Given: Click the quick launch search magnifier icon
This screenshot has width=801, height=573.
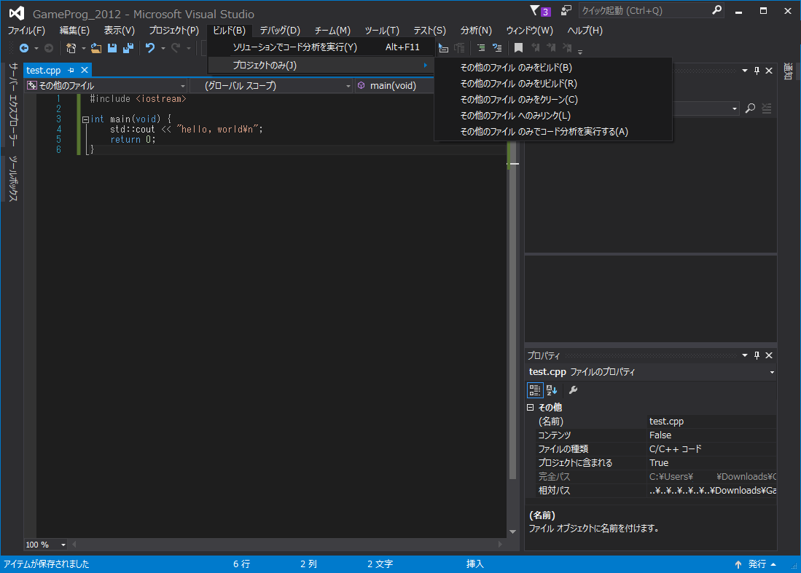Looking at the screenshot, I should 716,10.
